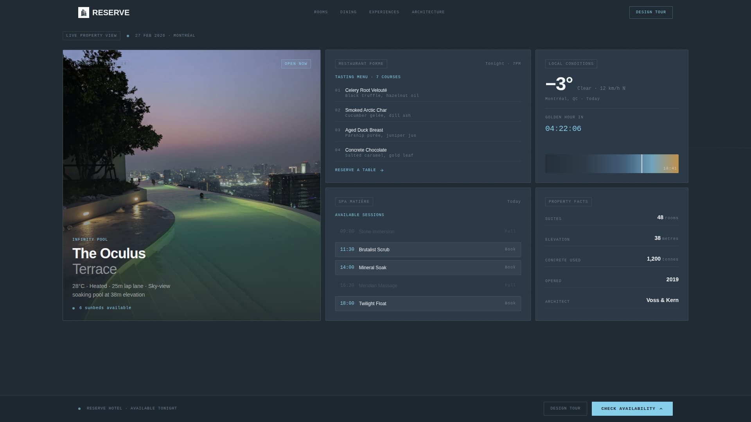
Task: Click the RESERVE building logo icon
Action: coord(84,12)
